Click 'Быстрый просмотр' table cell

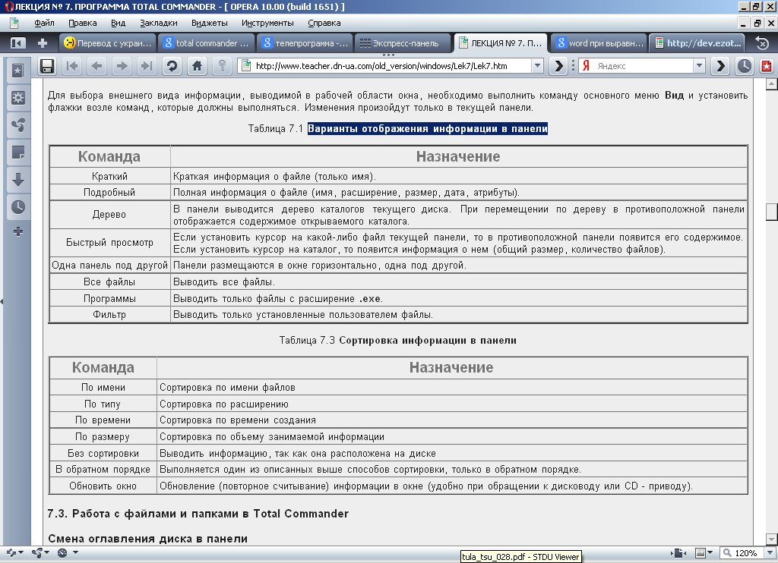click(x=109, y=243)
